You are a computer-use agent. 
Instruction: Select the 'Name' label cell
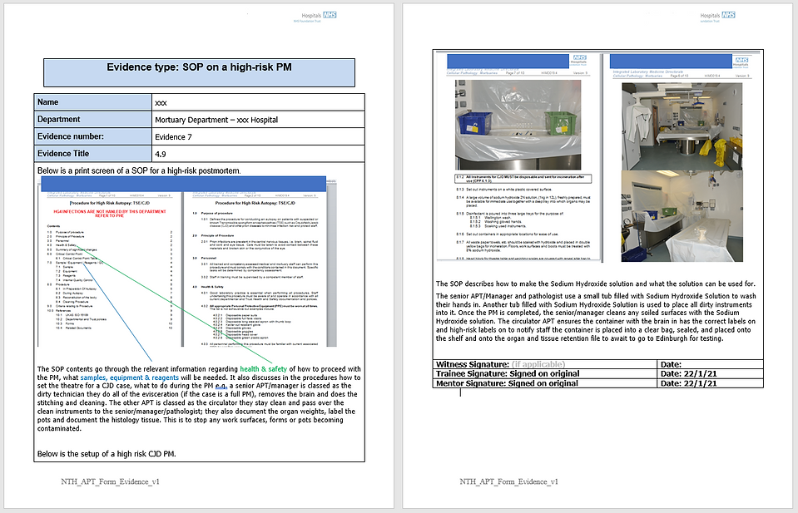tap(93, 102)
